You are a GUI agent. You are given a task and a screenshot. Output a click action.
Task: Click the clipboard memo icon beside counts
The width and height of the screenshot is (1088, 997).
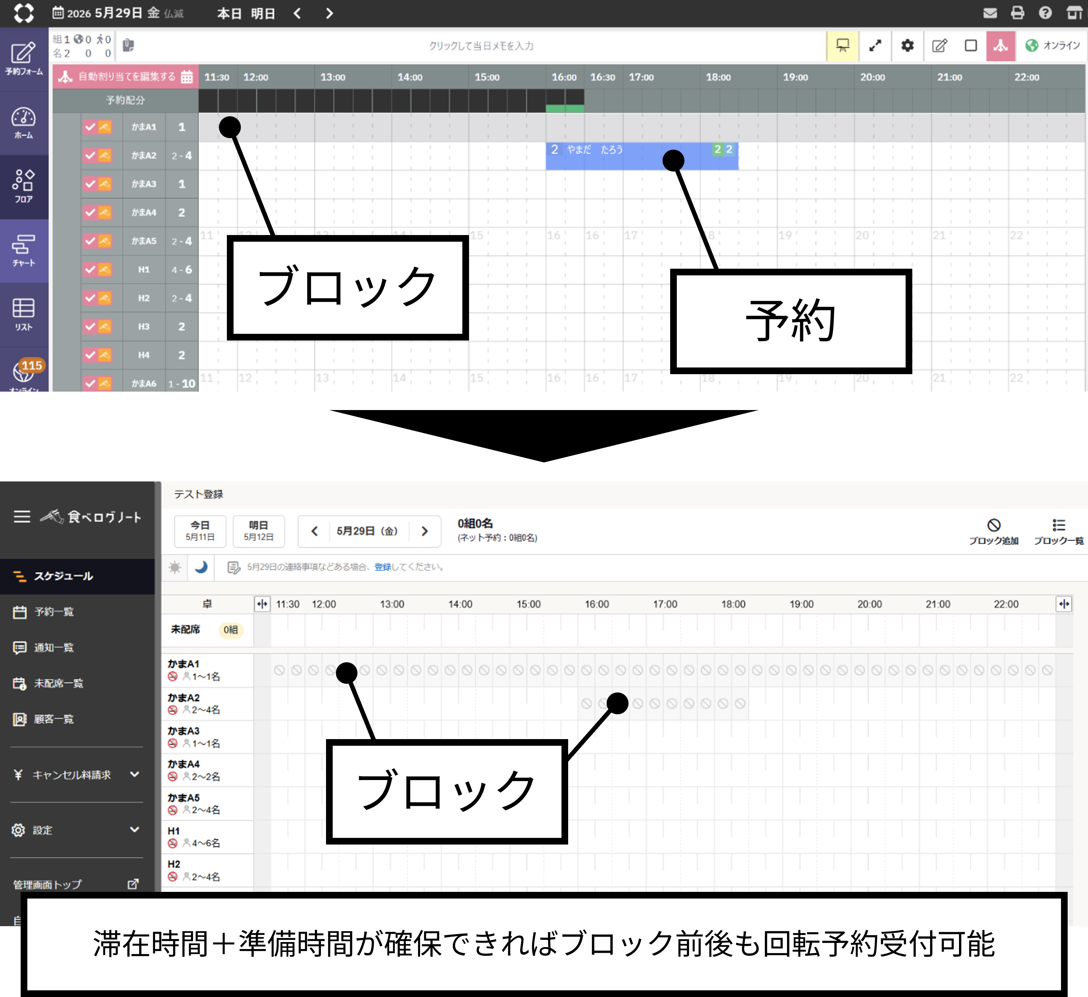tap(128, 45)
